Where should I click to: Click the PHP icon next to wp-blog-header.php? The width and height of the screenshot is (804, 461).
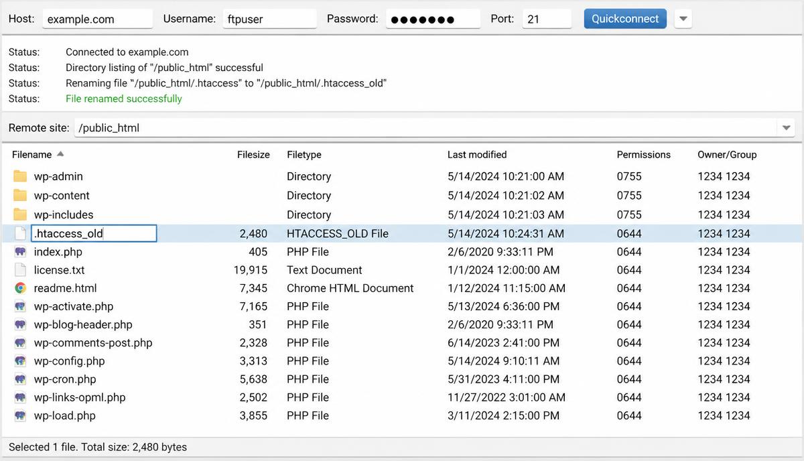20,324
